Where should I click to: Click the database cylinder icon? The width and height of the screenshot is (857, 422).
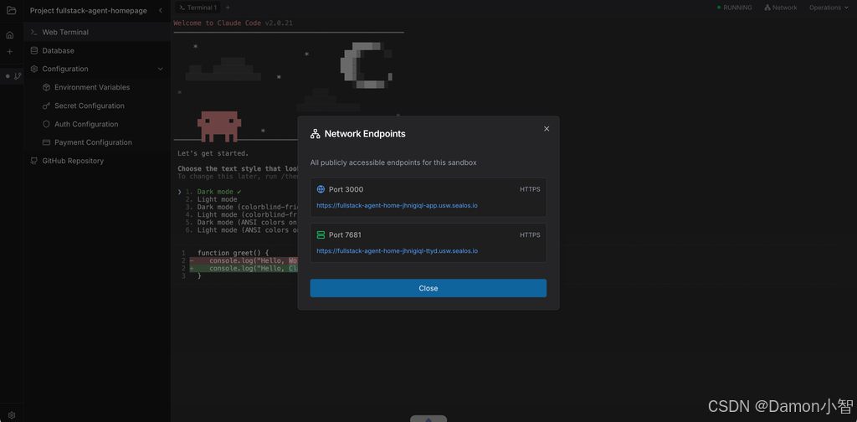point(33,51)
